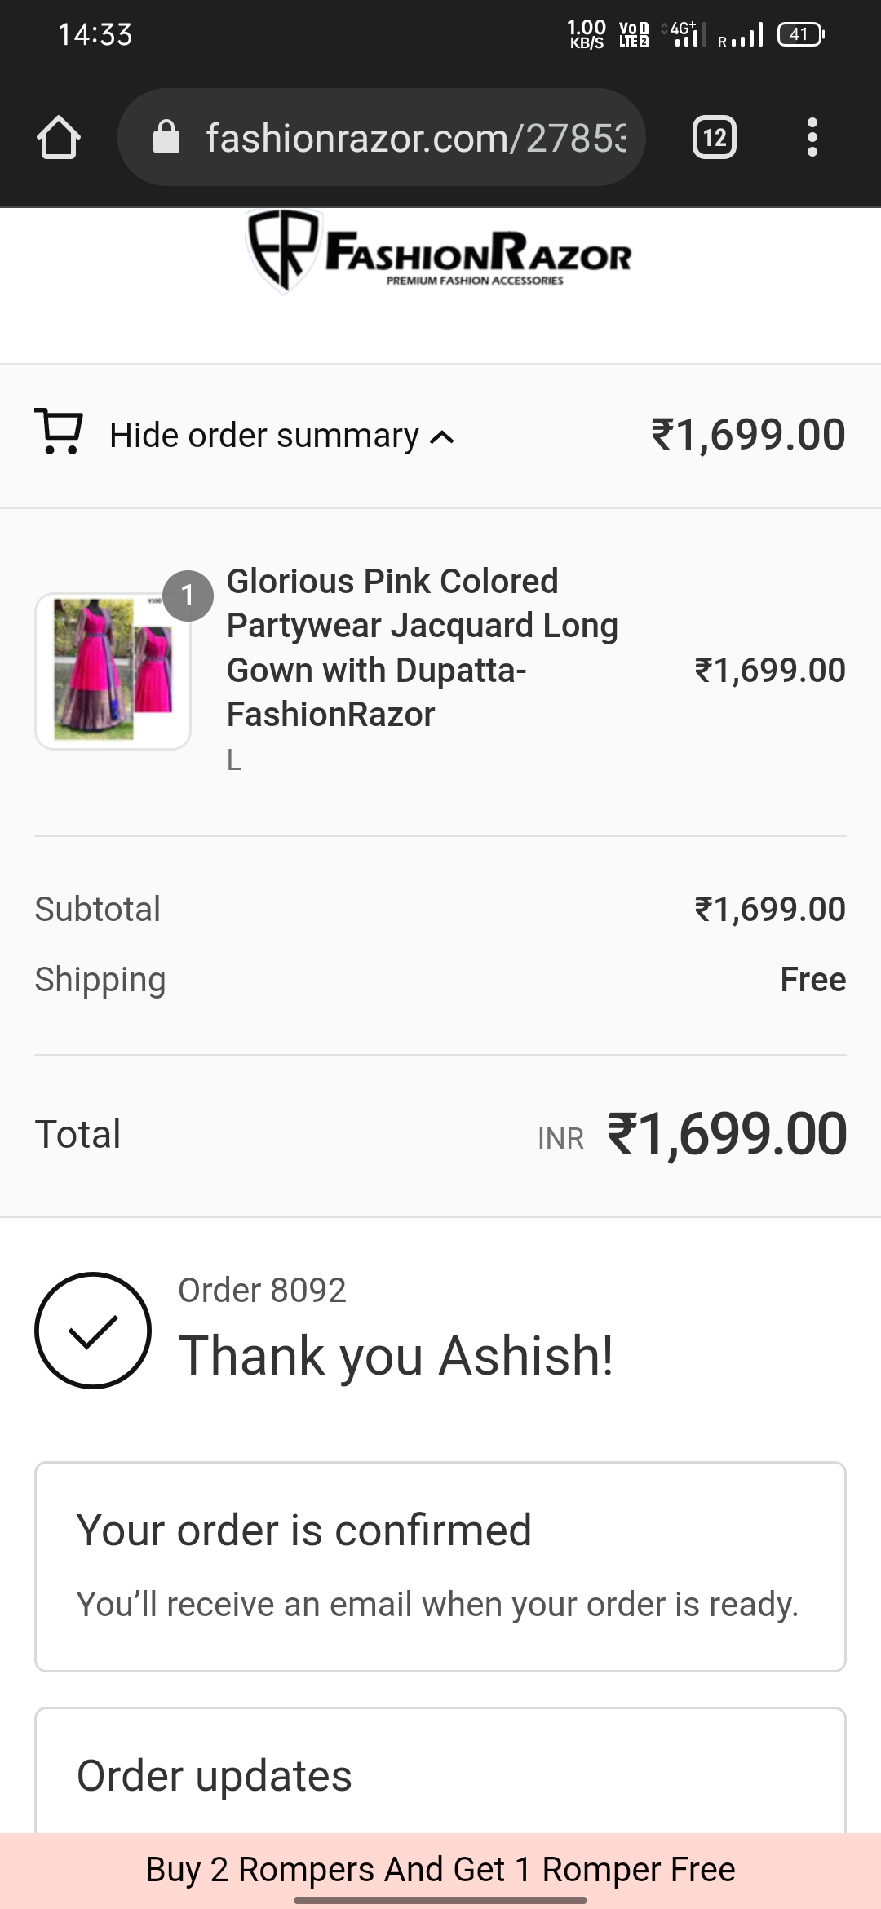Screen dimensions: 881x1909
Task: Tap the quantity badge on product image
Action: point(188,596)
